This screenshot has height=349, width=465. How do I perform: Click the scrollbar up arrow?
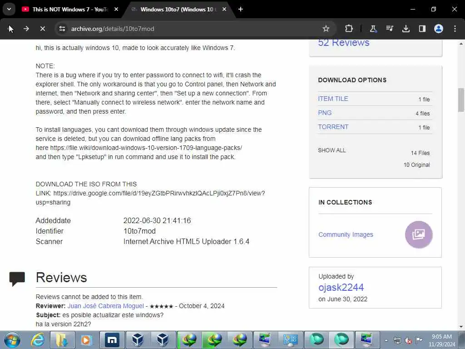coord(461,43)
